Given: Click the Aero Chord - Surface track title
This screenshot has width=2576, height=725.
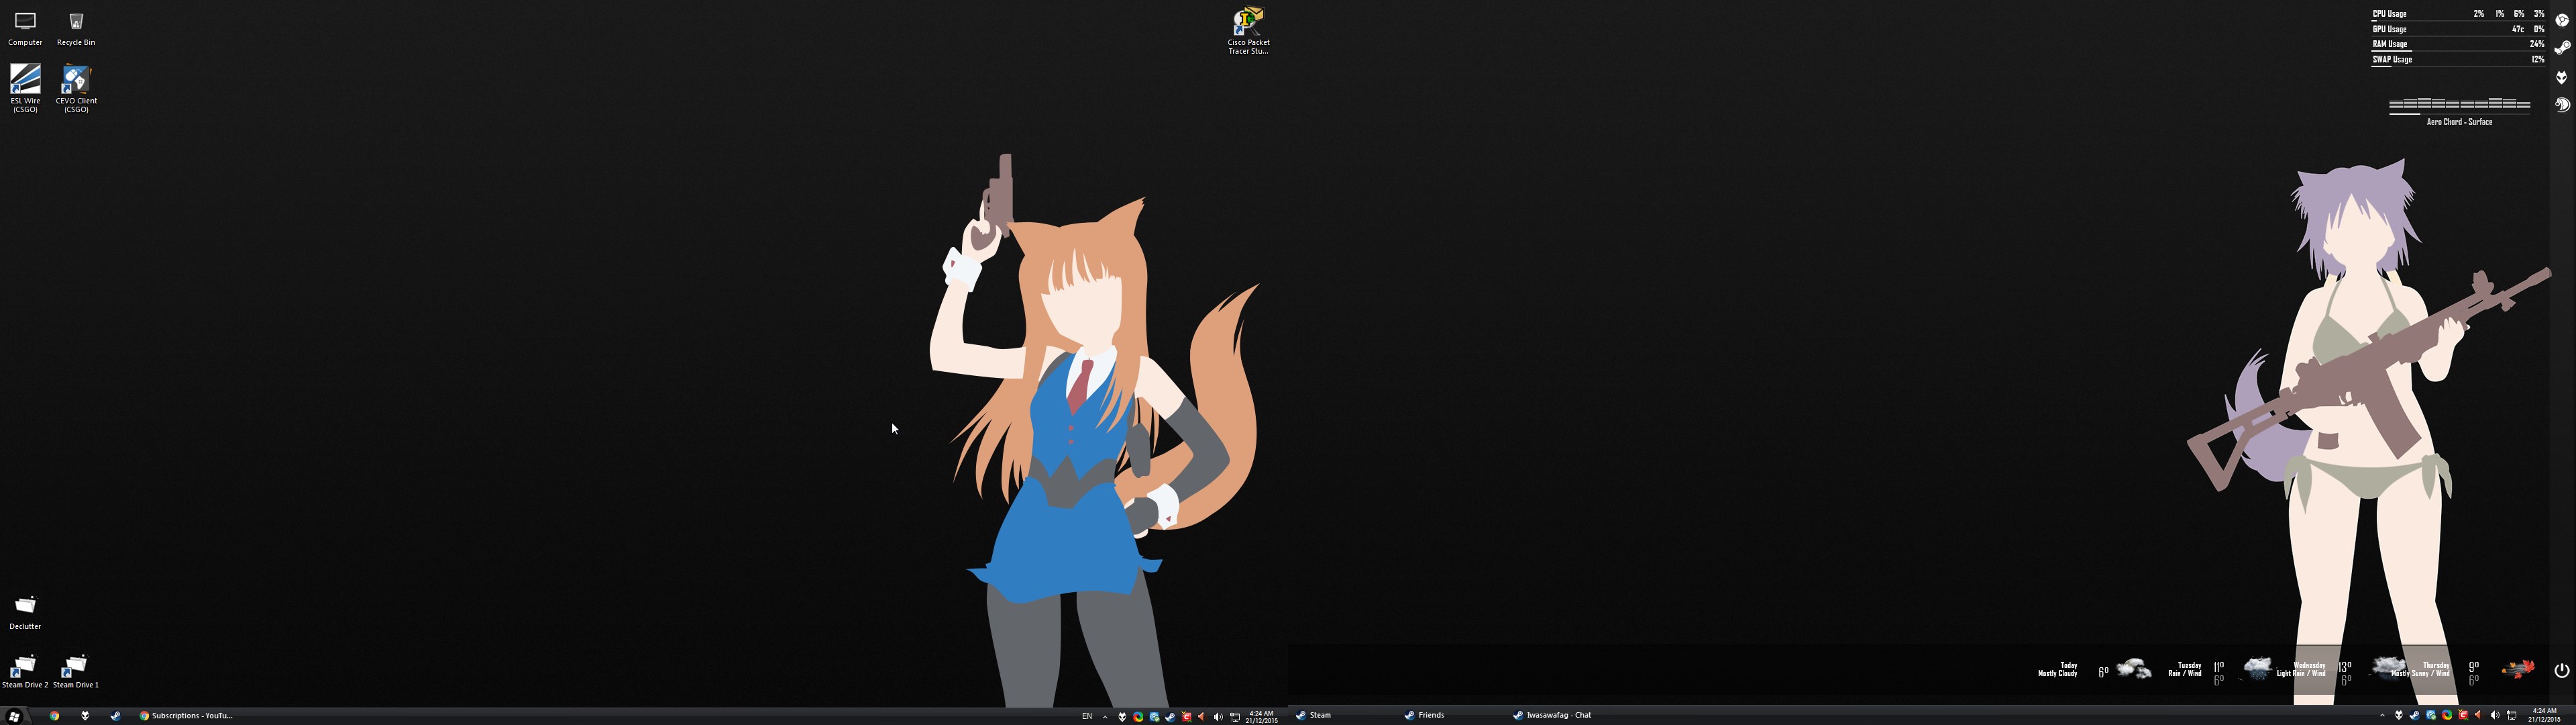Looking at the screenshot, I should click(x=2459, y=122).
